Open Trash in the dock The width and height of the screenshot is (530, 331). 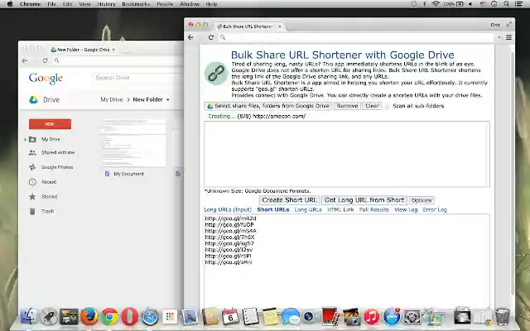click(503, 316)
